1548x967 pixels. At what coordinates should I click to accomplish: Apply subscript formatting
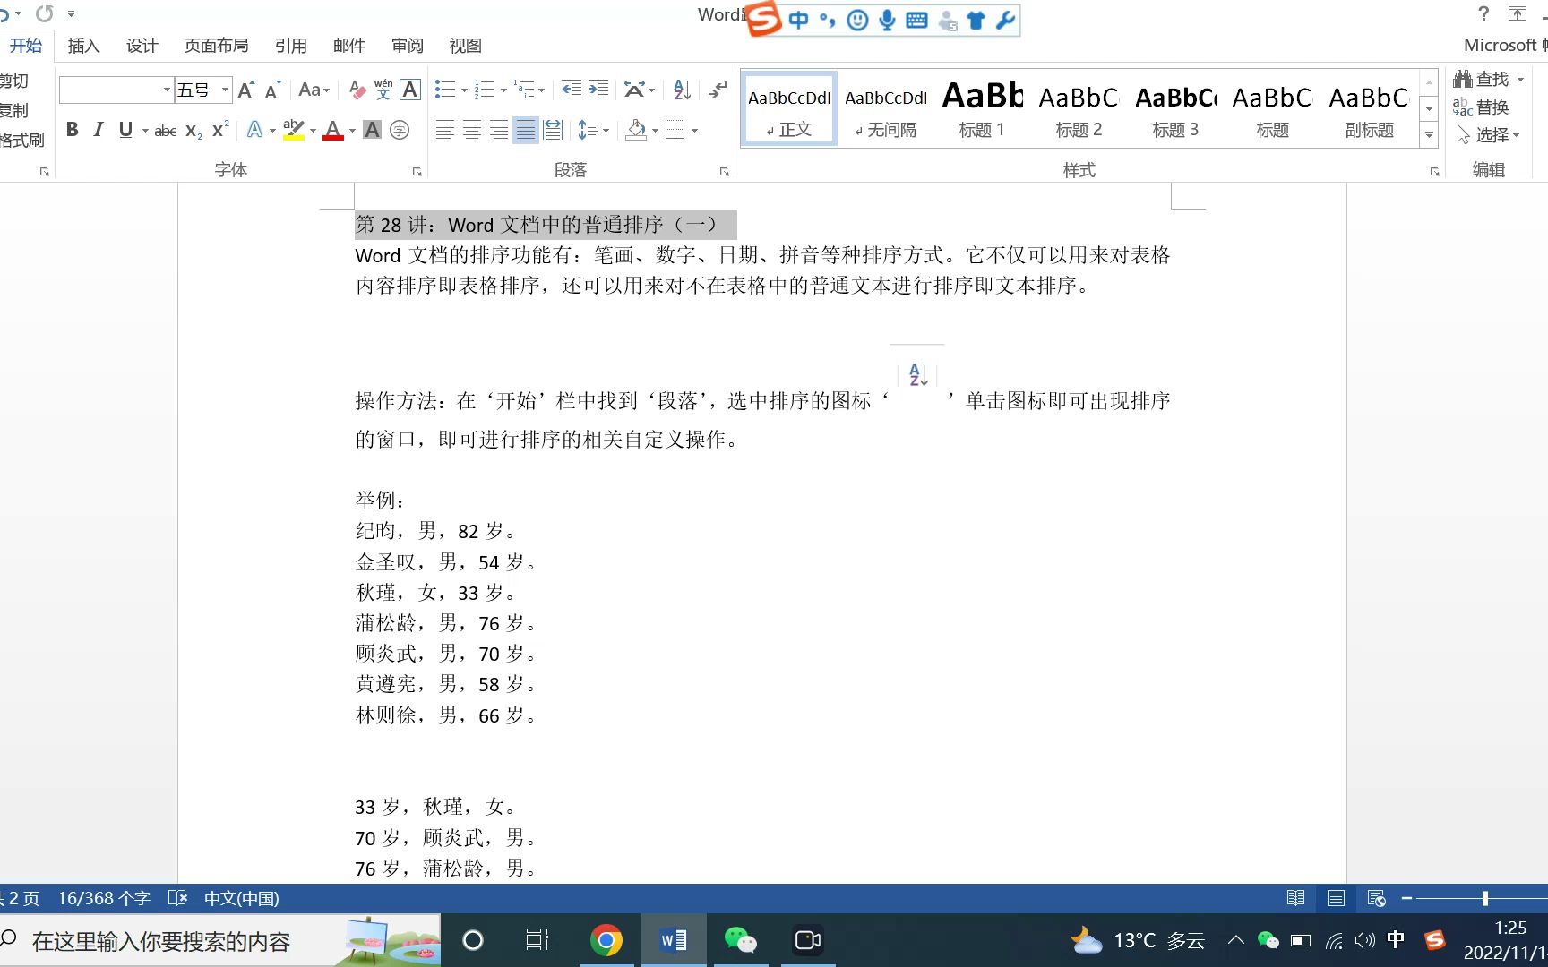pos(190,131)
